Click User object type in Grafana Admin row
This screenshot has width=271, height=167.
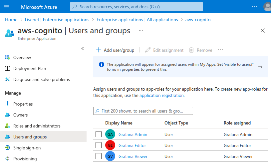tap(169, 134)
